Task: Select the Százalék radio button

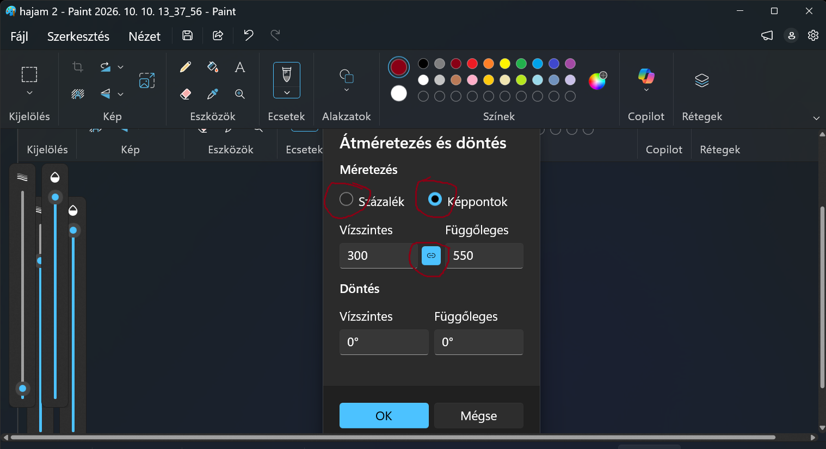Action: tap(347, 199)
